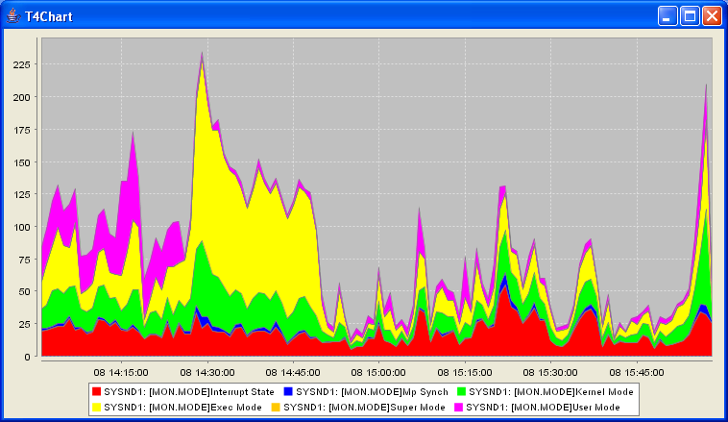
Task: Click the red Interrupt State legend swatch
Action: pos(95,392)
